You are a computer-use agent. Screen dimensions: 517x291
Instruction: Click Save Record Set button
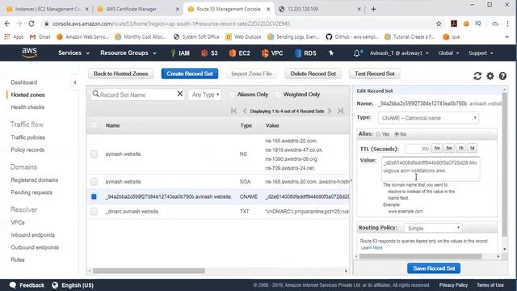[434, 268]
